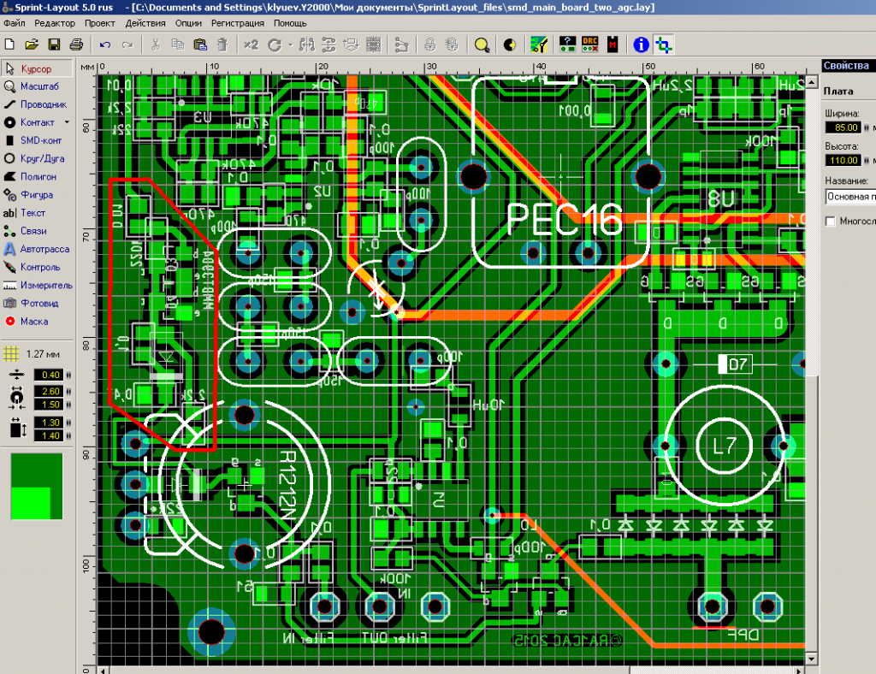Click the Ширина board width field
Viewport: 876px width, 674px height.
point(842,127)
